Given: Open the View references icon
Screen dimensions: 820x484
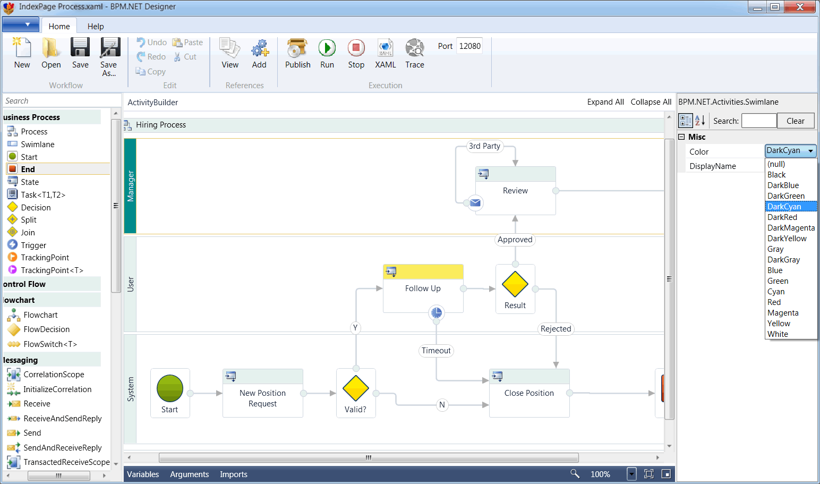Looking at the screenshot, I should point(230,54).
